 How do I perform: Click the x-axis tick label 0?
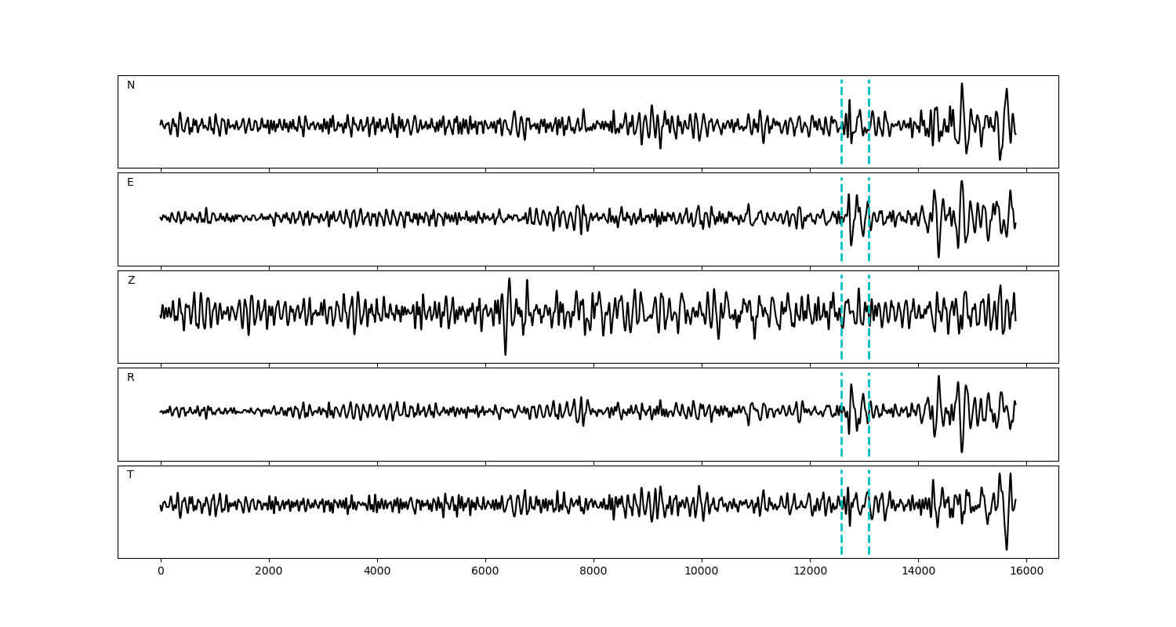(161, 571)
